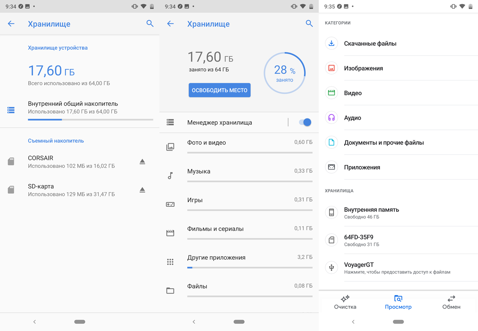
Task: Open the Скачанные файлы download icon
Action: click(331, 43)
